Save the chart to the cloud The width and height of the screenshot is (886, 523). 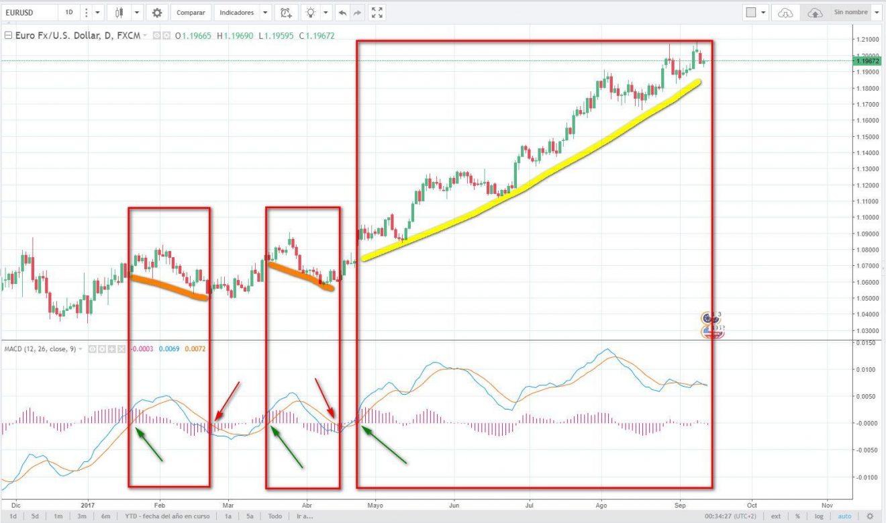click(x=814, y=12)
